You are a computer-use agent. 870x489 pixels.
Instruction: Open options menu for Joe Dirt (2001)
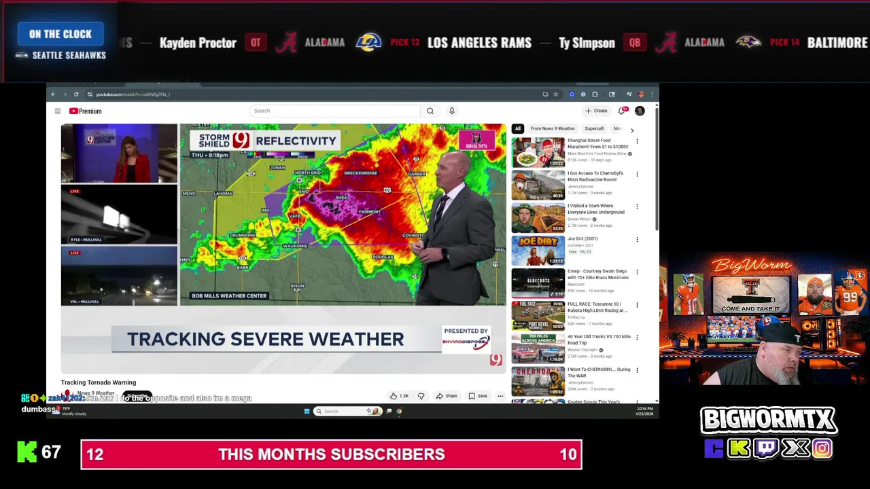(x=637, y=239)
